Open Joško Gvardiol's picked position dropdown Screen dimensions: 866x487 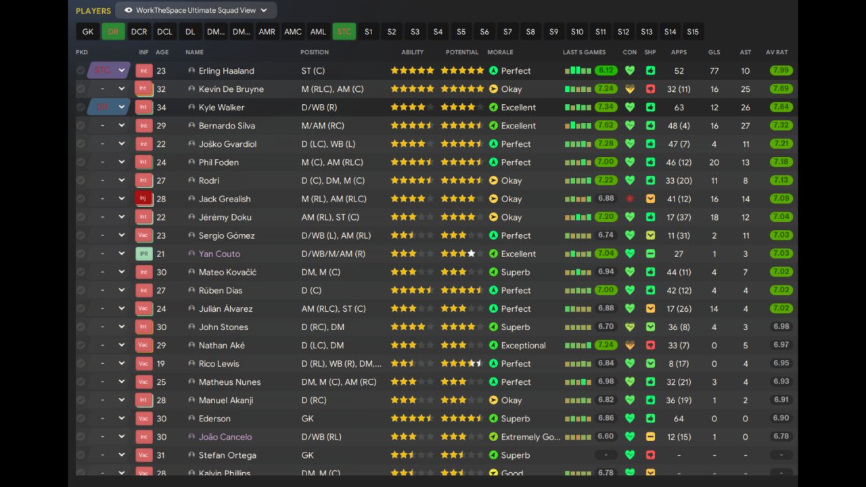109,144
